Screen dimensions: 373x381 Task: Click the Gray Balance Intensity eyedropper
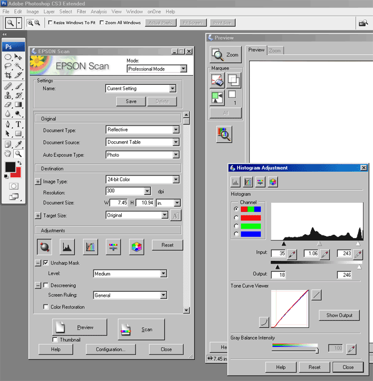(351, 349)
